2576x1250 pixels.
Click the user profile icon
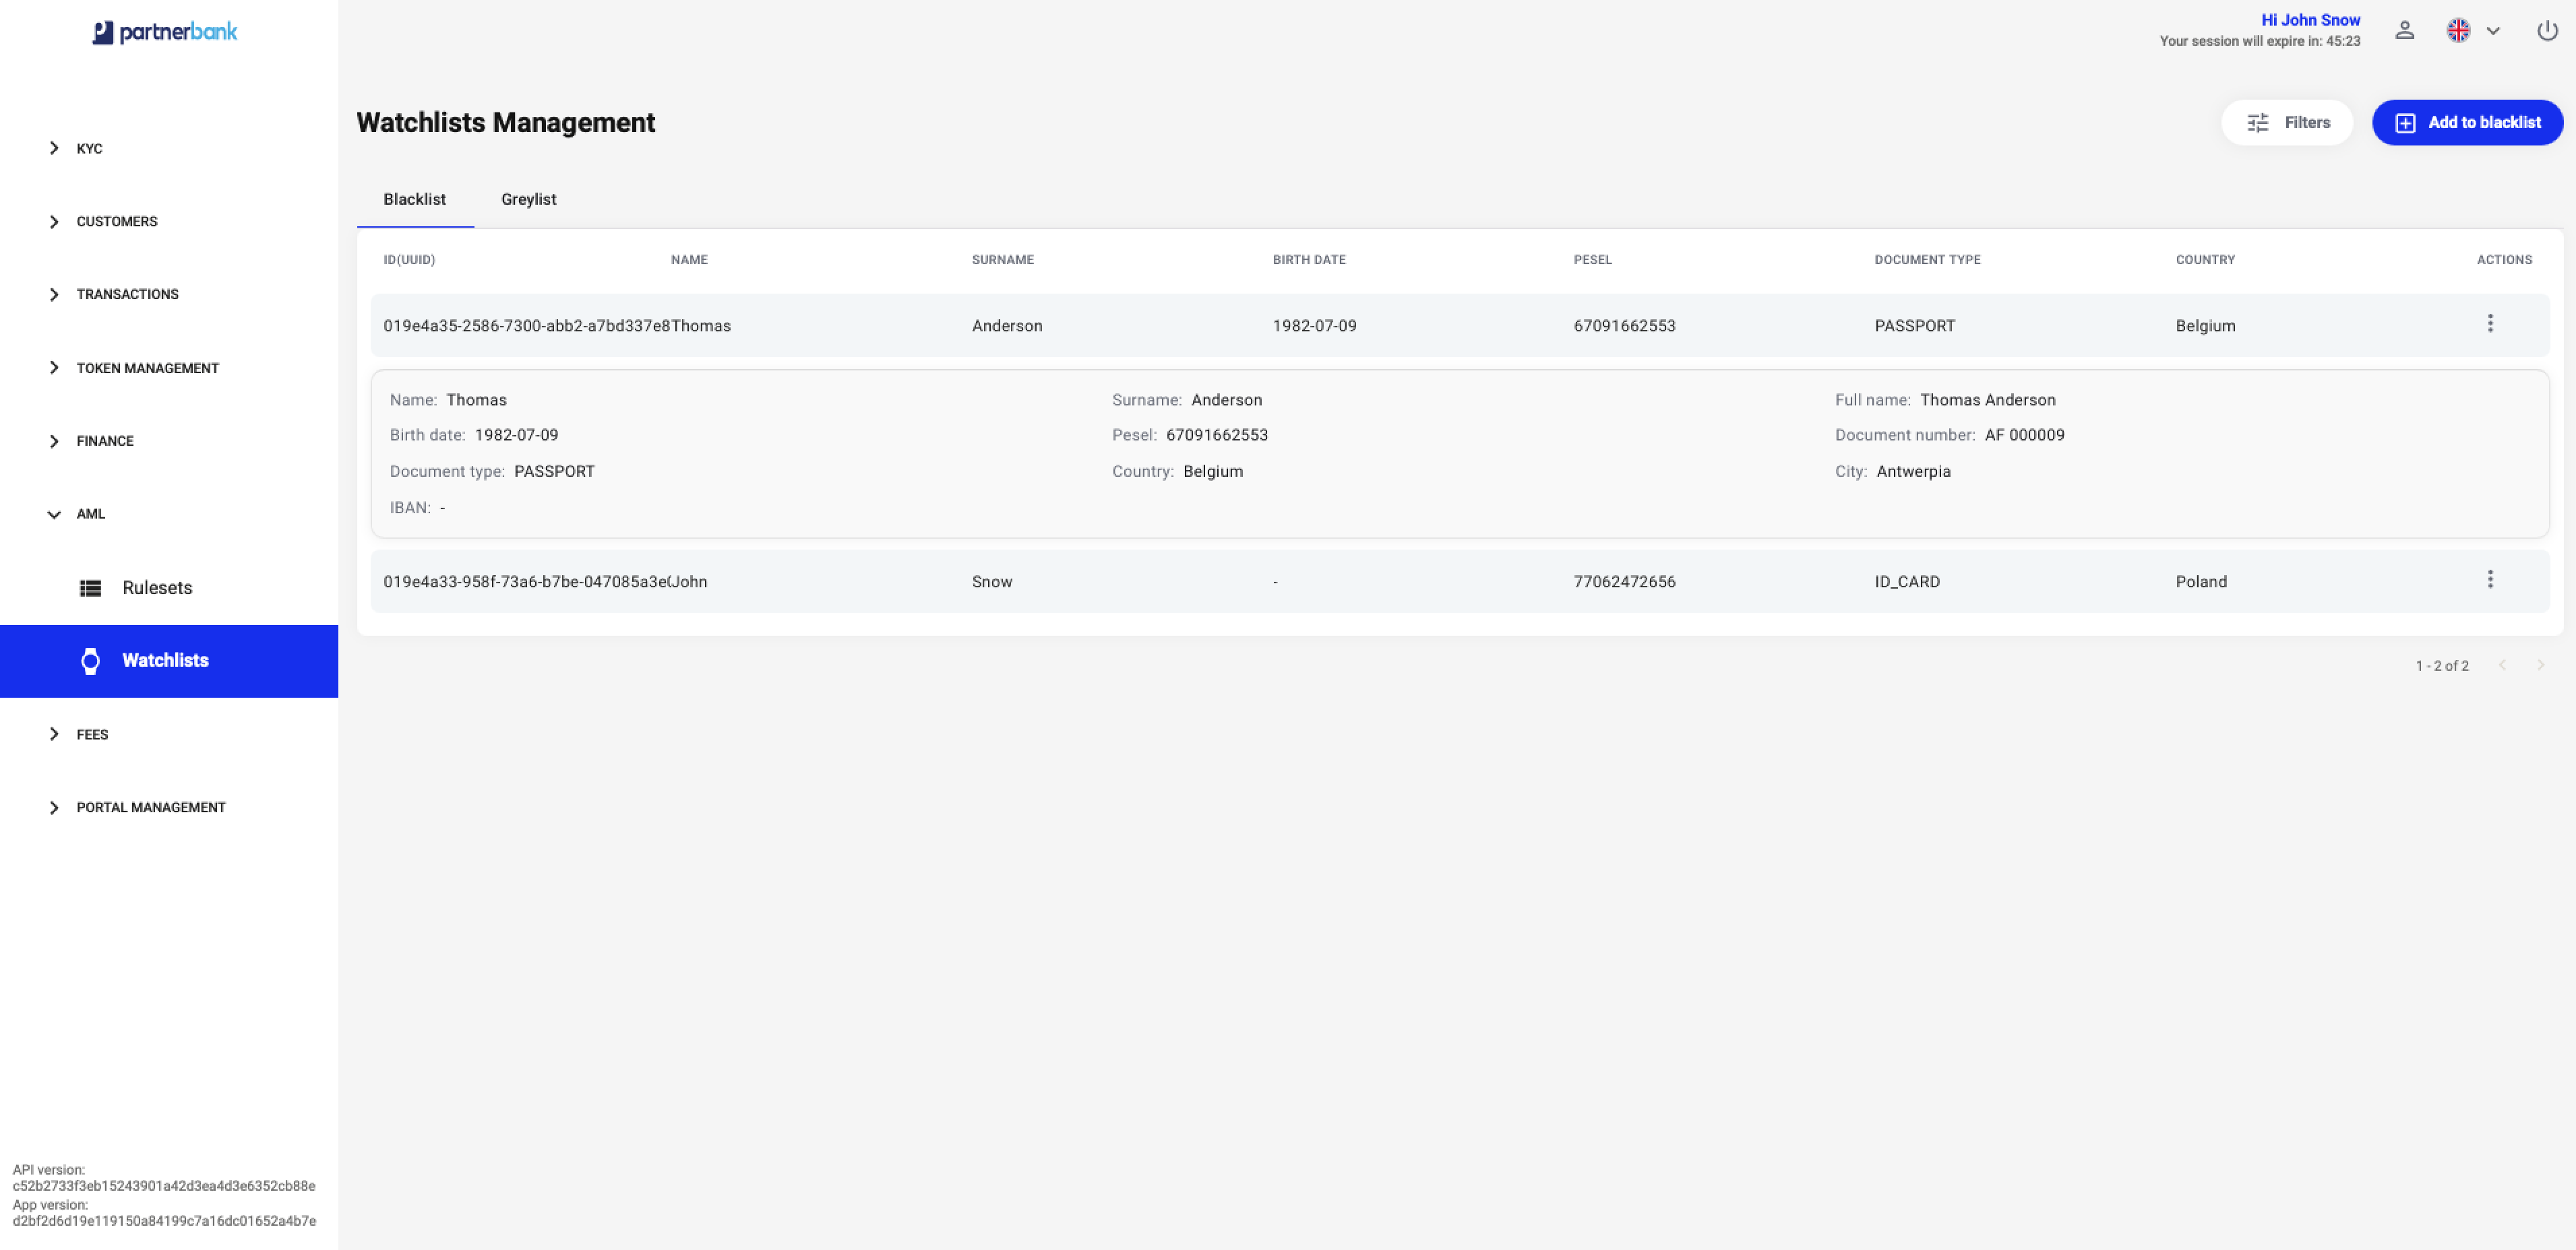coord(2404,31)
